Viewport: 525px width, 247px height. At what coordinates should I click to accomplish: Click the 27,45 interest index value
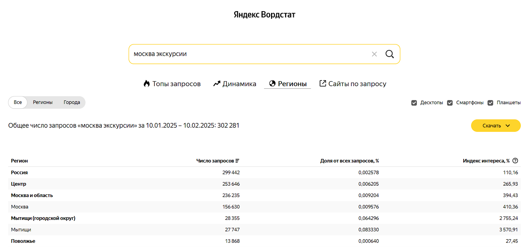(512, 241)
